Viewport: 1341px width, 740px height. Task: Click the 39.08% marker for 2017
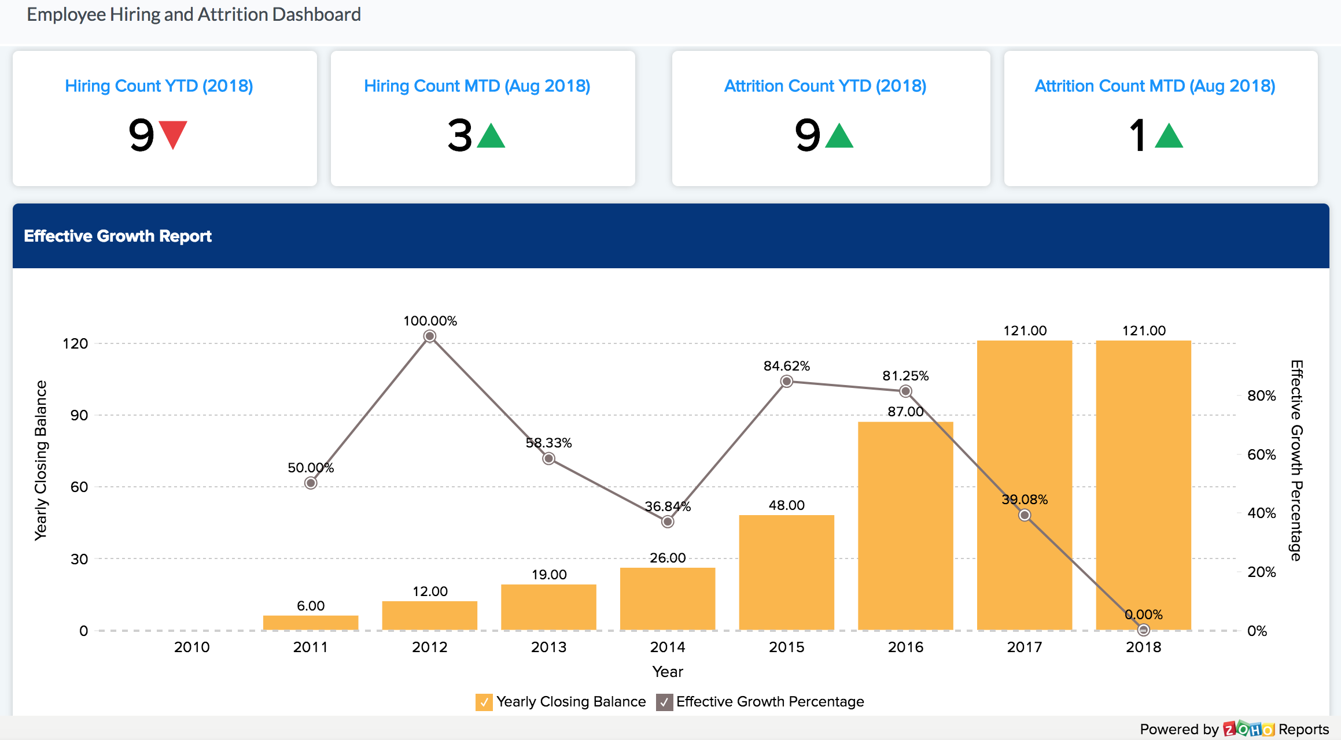[1025, 515]
